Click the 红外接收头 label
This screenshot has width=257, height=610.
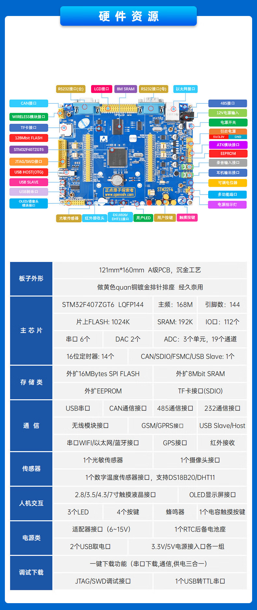[x=95, y=218]
